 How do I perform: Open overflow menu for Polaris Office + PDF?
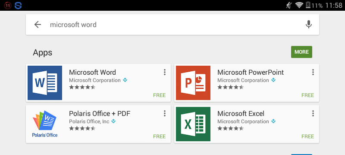pyautogui.click(x=165, y=113)
